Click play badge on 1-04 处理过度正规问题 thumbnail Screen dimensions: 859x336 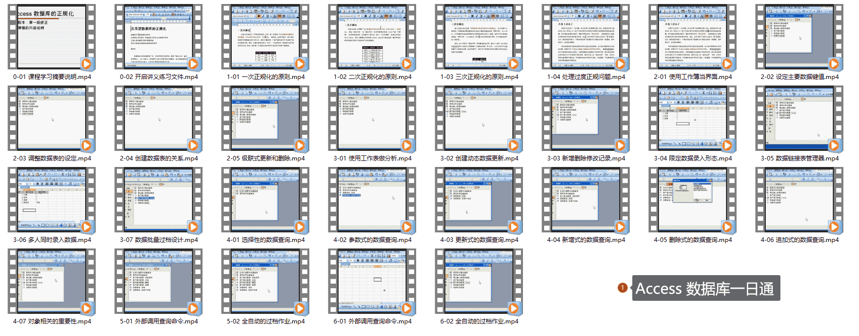pos(620,64)
